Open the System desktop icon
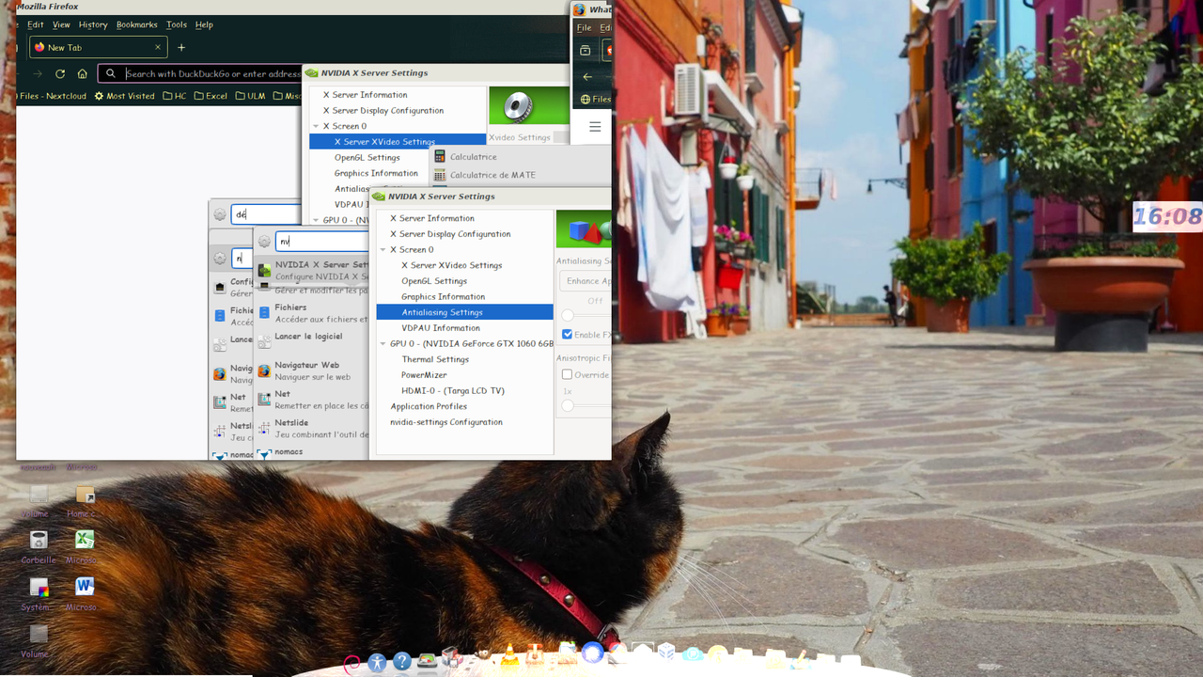This screenshot has width=1203, height=677. pyautogui.click(x=39, y=592)
